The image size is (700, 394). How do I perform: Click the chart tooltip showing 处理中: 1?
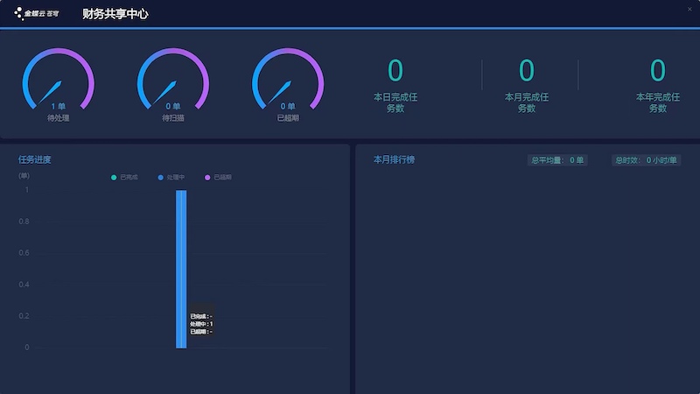(201, 324)
